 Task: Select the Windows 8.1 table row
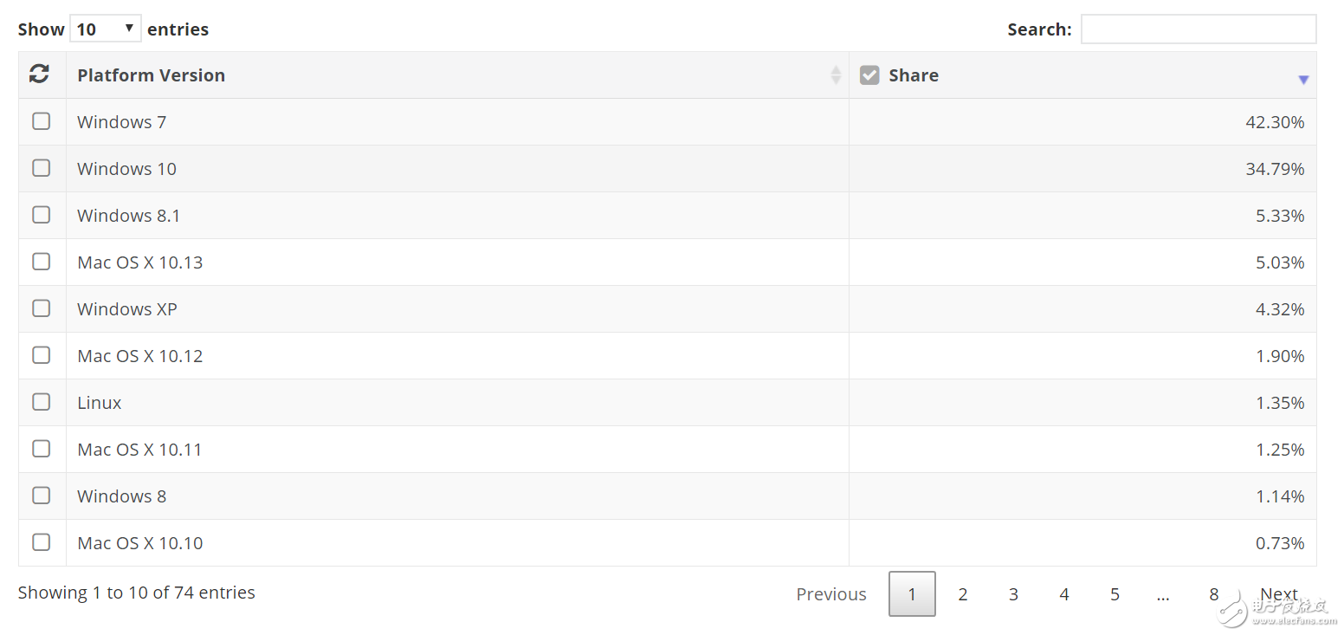pyautogui.click(x=668, y=216)
